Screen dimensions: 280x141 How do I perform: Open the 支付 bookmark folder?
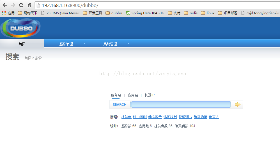[x=174, y=13]
